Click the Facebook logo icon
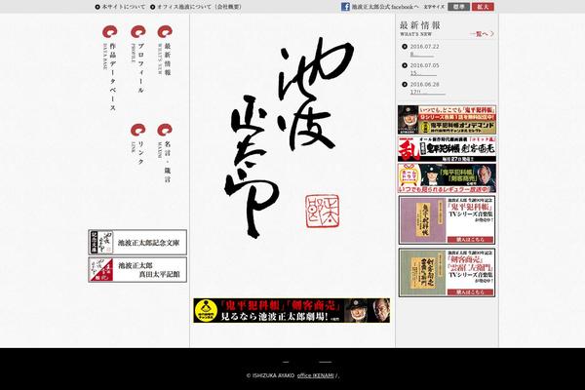 345,7
